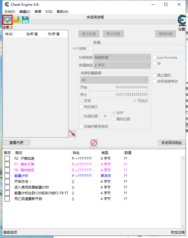Open the 帮助(H) menu
The height and width of the screenshot is (238, 188).
point(62,12)
